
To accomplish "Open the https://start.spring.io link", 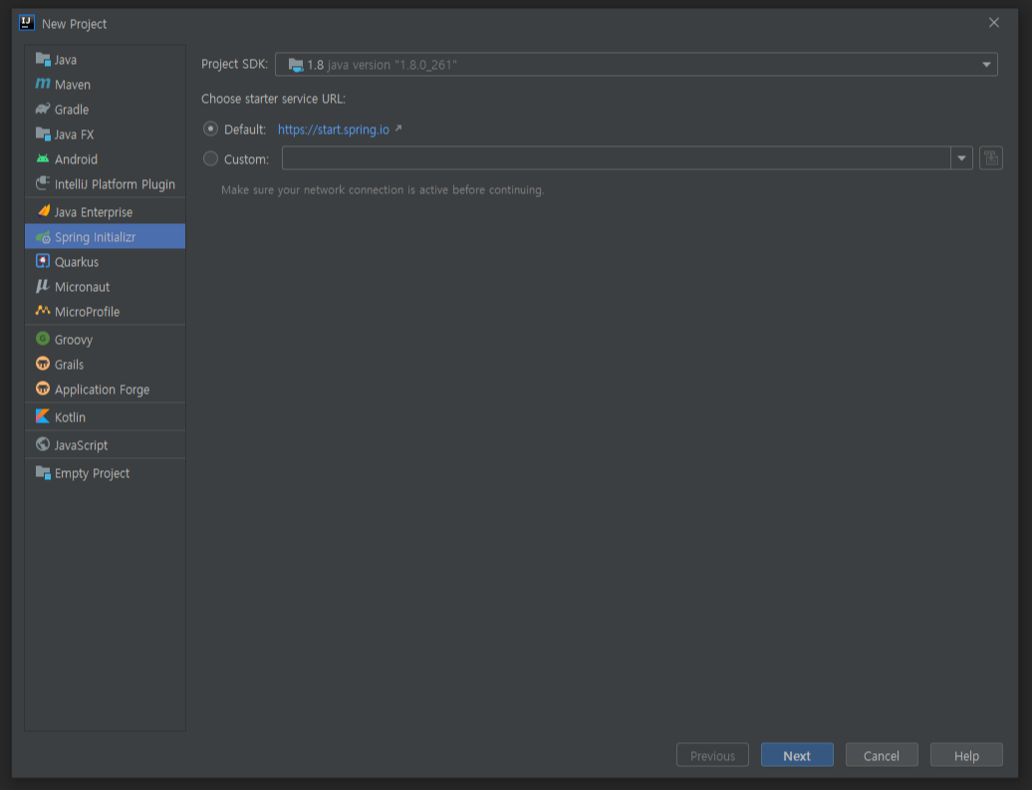I will click(x=333, y=130).
